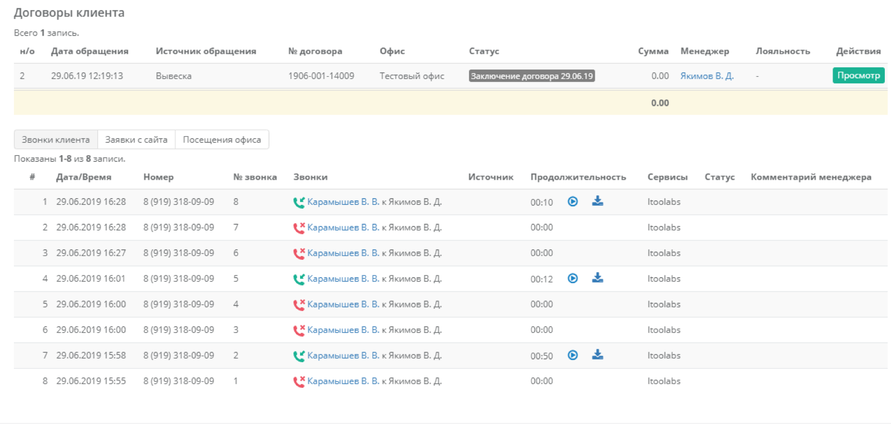Screen dimensions: 891x424
Task: Click missed call icon in last row
Action: (x=299, y=381)
